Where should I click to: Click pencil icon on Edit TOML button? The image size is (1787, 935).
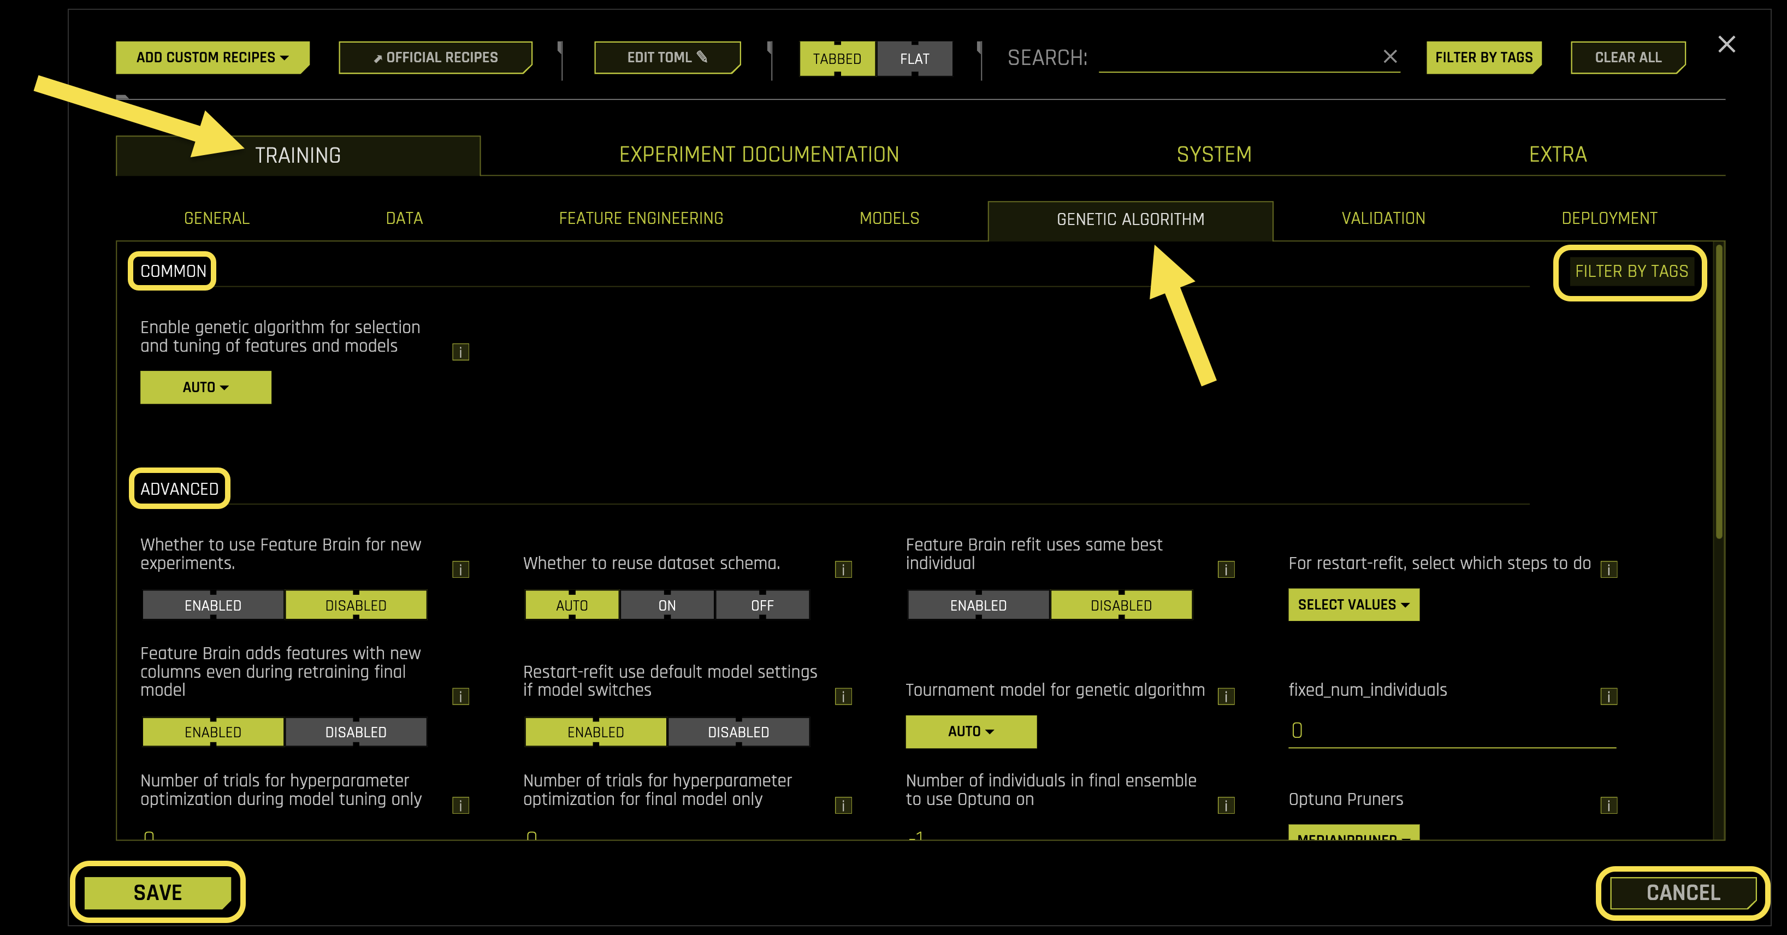click(x=702, y=57)
